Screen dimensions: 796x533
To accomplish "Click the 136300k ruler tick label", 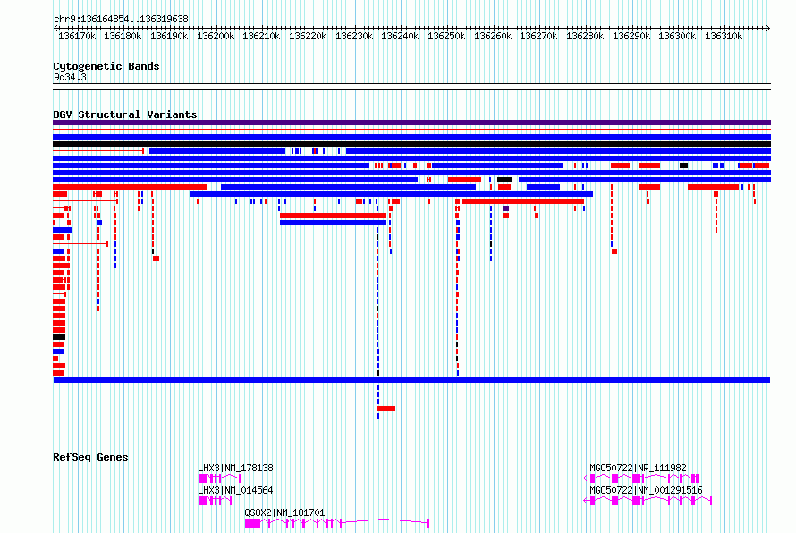I will (x=677, y=36).
